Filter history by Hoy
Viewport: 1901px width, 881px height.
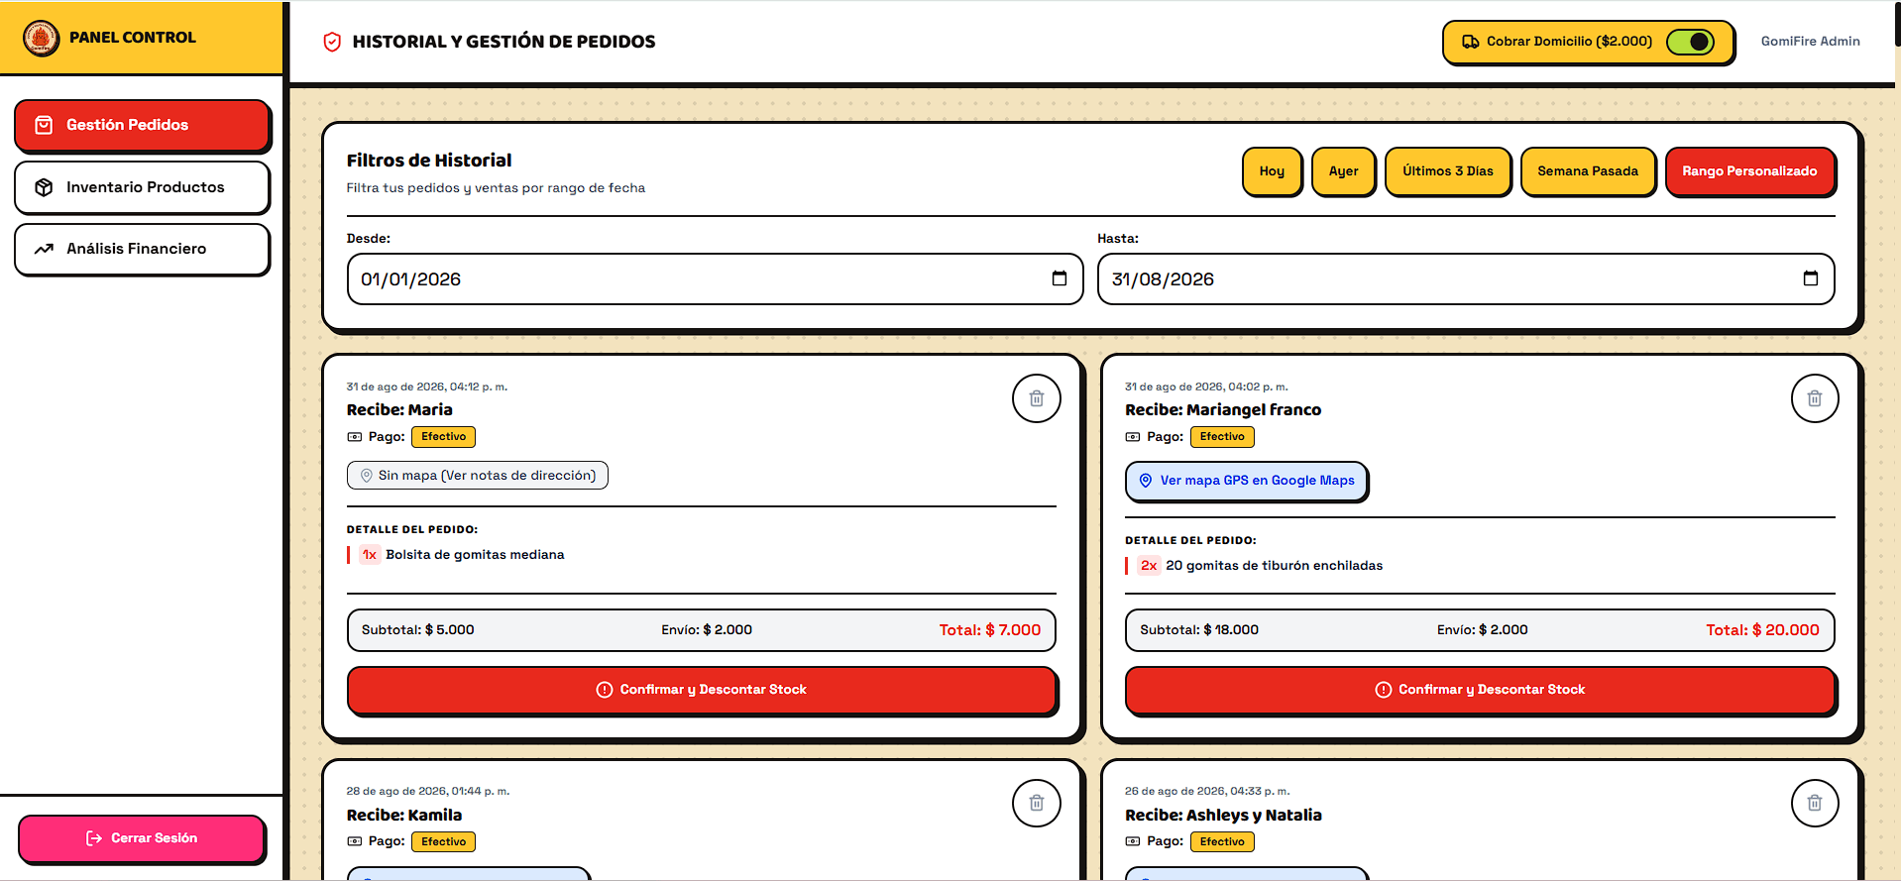1272,171
